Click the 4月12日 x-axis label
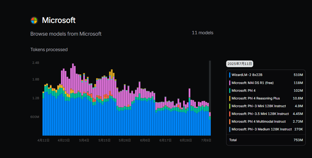 (x=43, y=140)
